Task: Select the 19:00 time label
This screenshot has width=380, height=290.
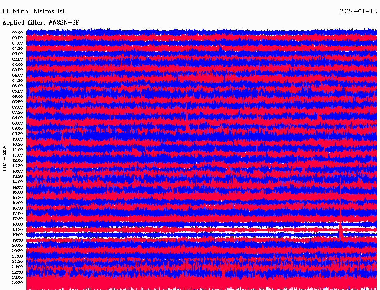Action: click(17, 235)
